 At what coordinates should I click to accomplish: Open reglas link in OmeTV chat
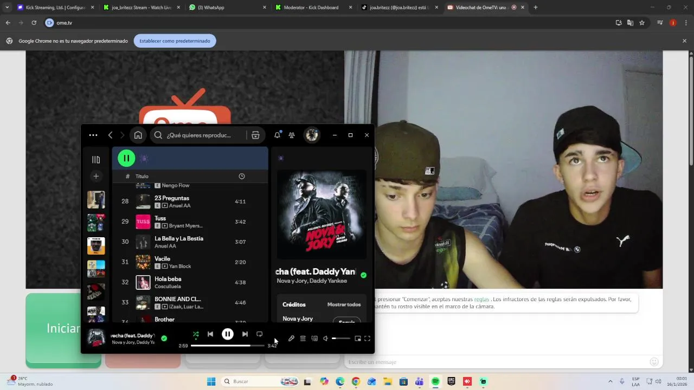point(481,299)
